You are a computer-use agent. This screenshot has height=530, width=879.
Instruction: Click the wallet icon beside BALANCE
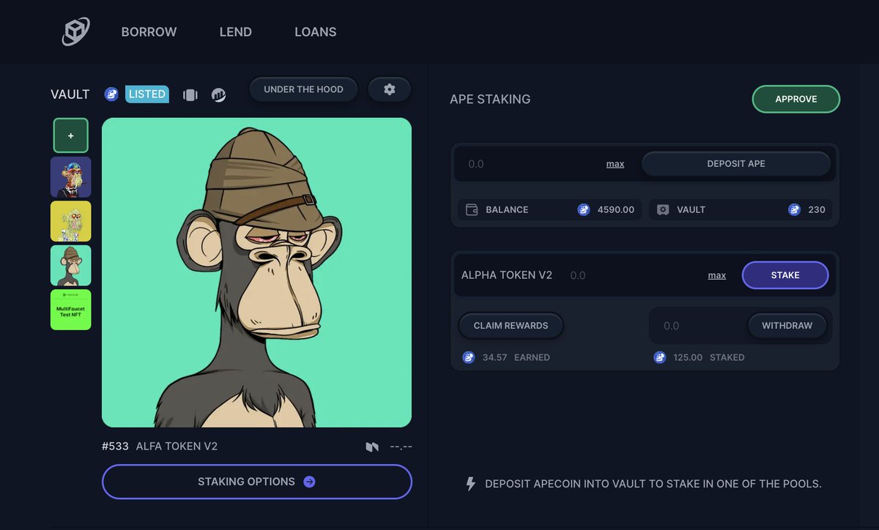coord(472,209)
